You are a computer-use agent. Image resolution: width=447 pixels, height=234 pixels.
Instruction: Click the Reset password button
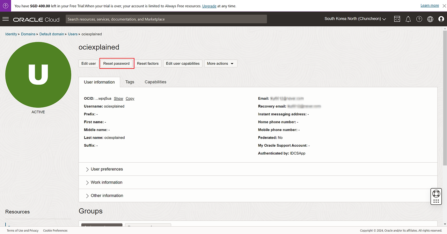[x=116, y=64]
